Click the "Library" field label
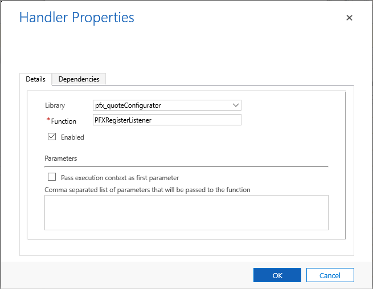The width and height of the screenshot is (373, 289). click(x=55, y=105)
